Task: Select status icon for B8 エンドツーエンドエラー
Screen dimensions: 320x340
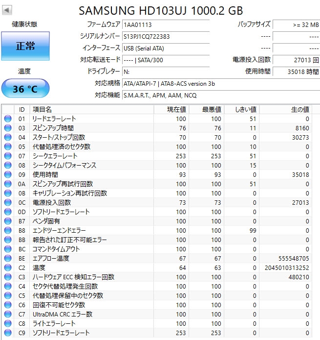Action: pos(8,230)
